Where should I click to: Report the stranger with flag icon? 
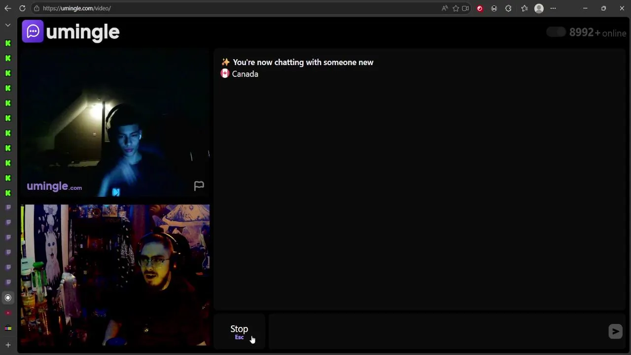tap(199, 186)
